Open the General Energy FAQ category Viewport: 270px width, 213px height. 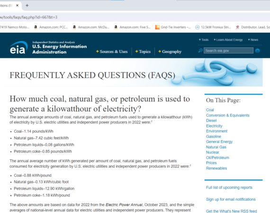tap(219, 142)
